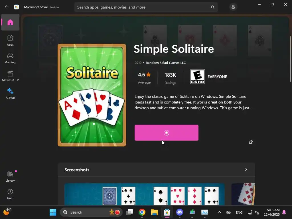
Task: Go to the Home sidebar icon
Action: (10, 22)
